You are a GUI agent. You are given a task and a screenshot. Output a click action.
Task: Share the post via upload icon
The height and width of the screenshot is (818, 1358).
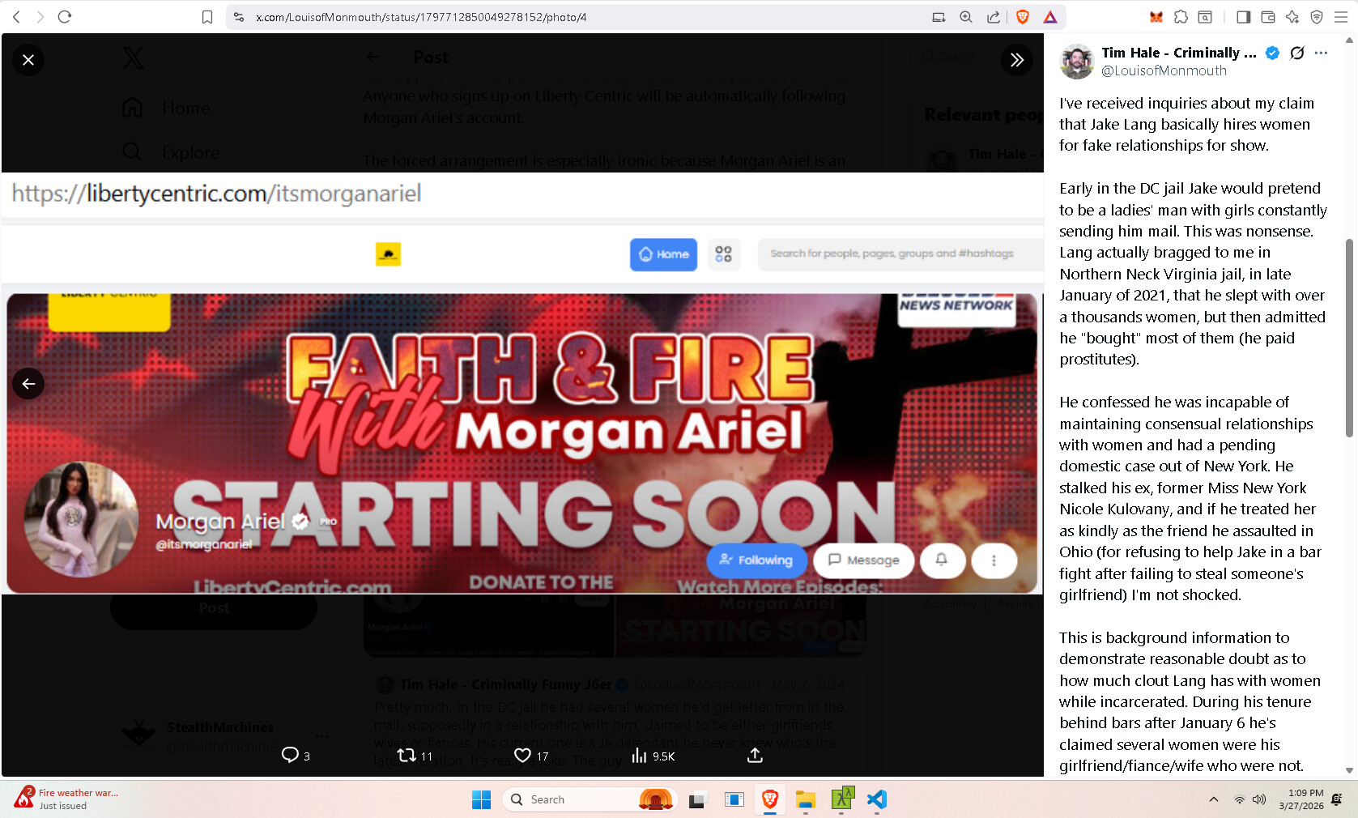pos(755,755)
